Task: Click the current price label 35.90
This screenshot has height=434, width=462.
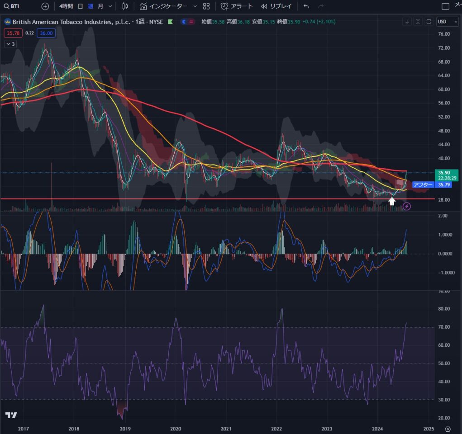Action: 446,175
